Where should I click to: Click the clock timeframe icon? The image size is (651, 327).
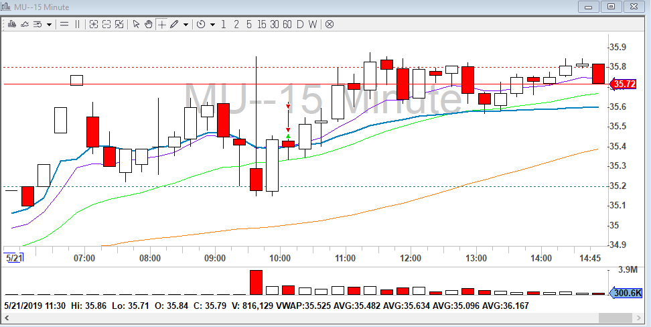[x=201, y=25]
